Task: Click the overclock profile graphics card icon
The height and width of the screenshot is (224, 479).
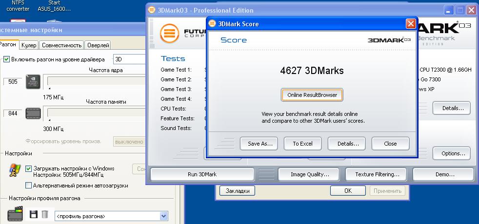Action: (15, 214)
